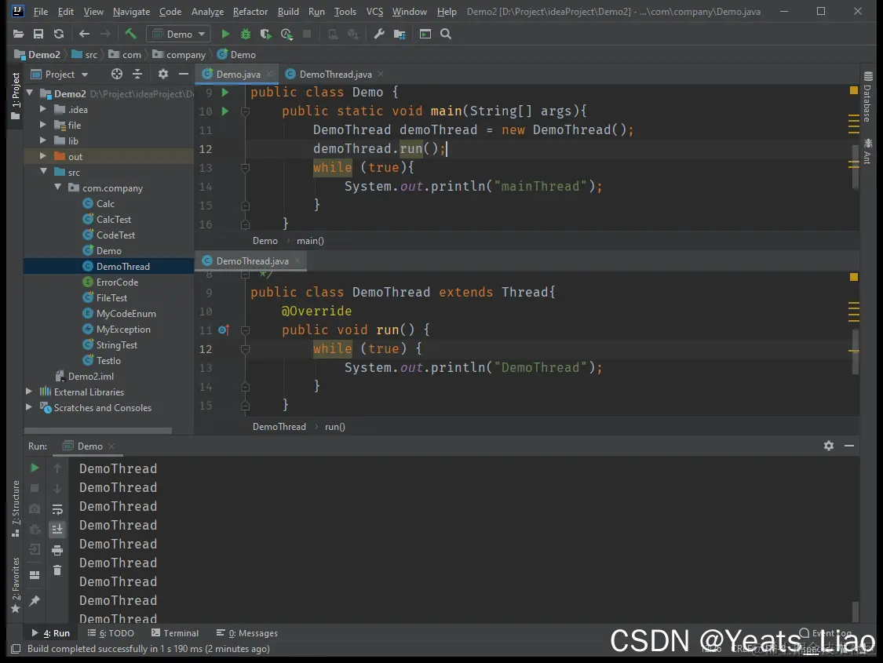Viewport: 883px width, 663px height.
Task: Open Run panel settings gear
Action: [829, 446]
